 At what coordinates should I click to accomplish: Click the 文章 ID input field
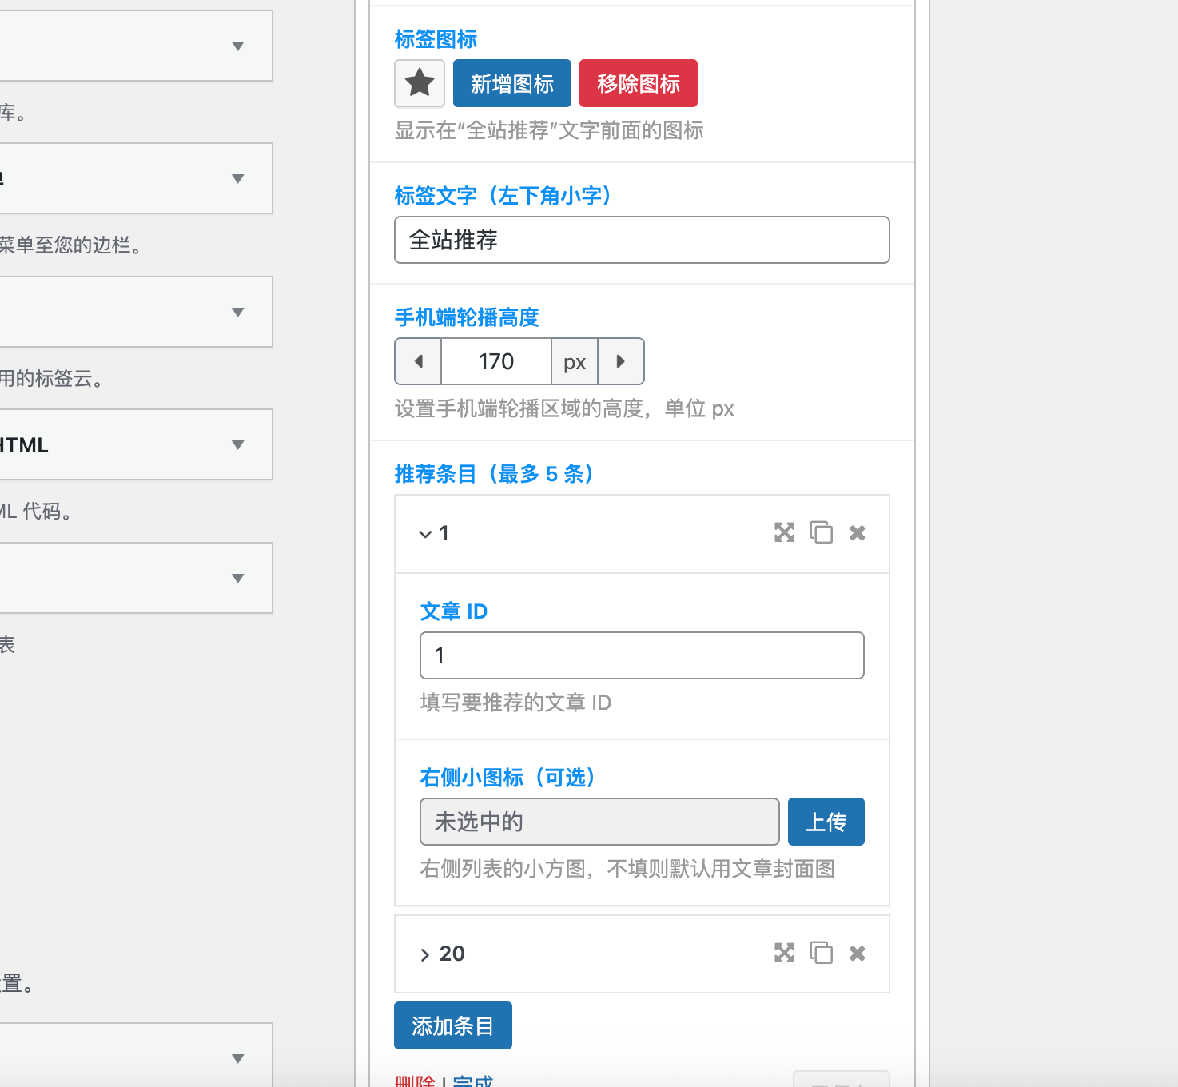[x=641, y=655]
